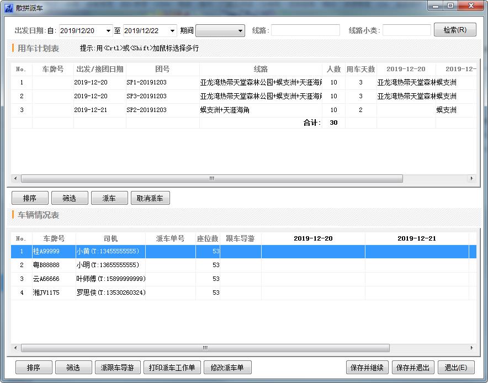This screenshot has height=383, width=488.
Task: Click the 司机 column header
Action: 110,238
